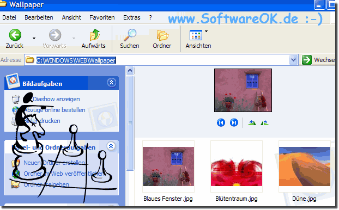Show the previous image in the filmstrip
This screenshot has width=339, height=210.
221,122
